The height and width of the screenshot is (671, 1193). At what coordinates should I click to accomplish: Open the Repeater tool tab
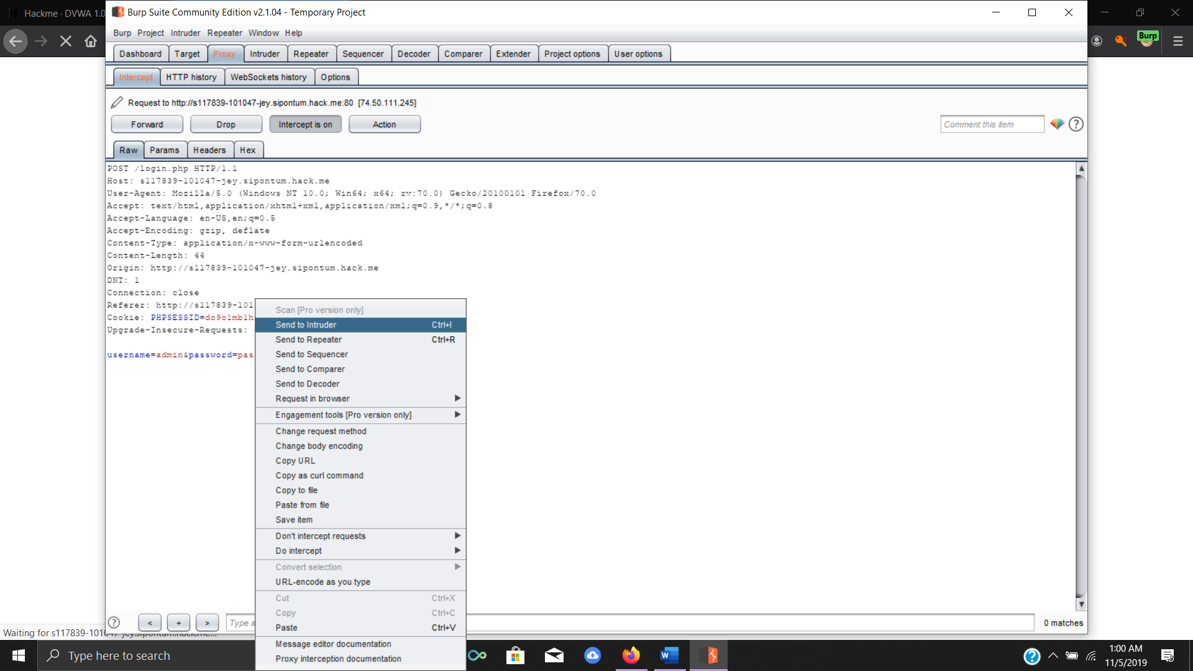tap(311, 54)
